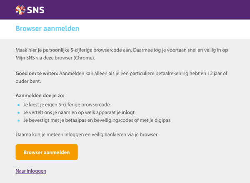Open the Naar inloggen link

point(31,171)
